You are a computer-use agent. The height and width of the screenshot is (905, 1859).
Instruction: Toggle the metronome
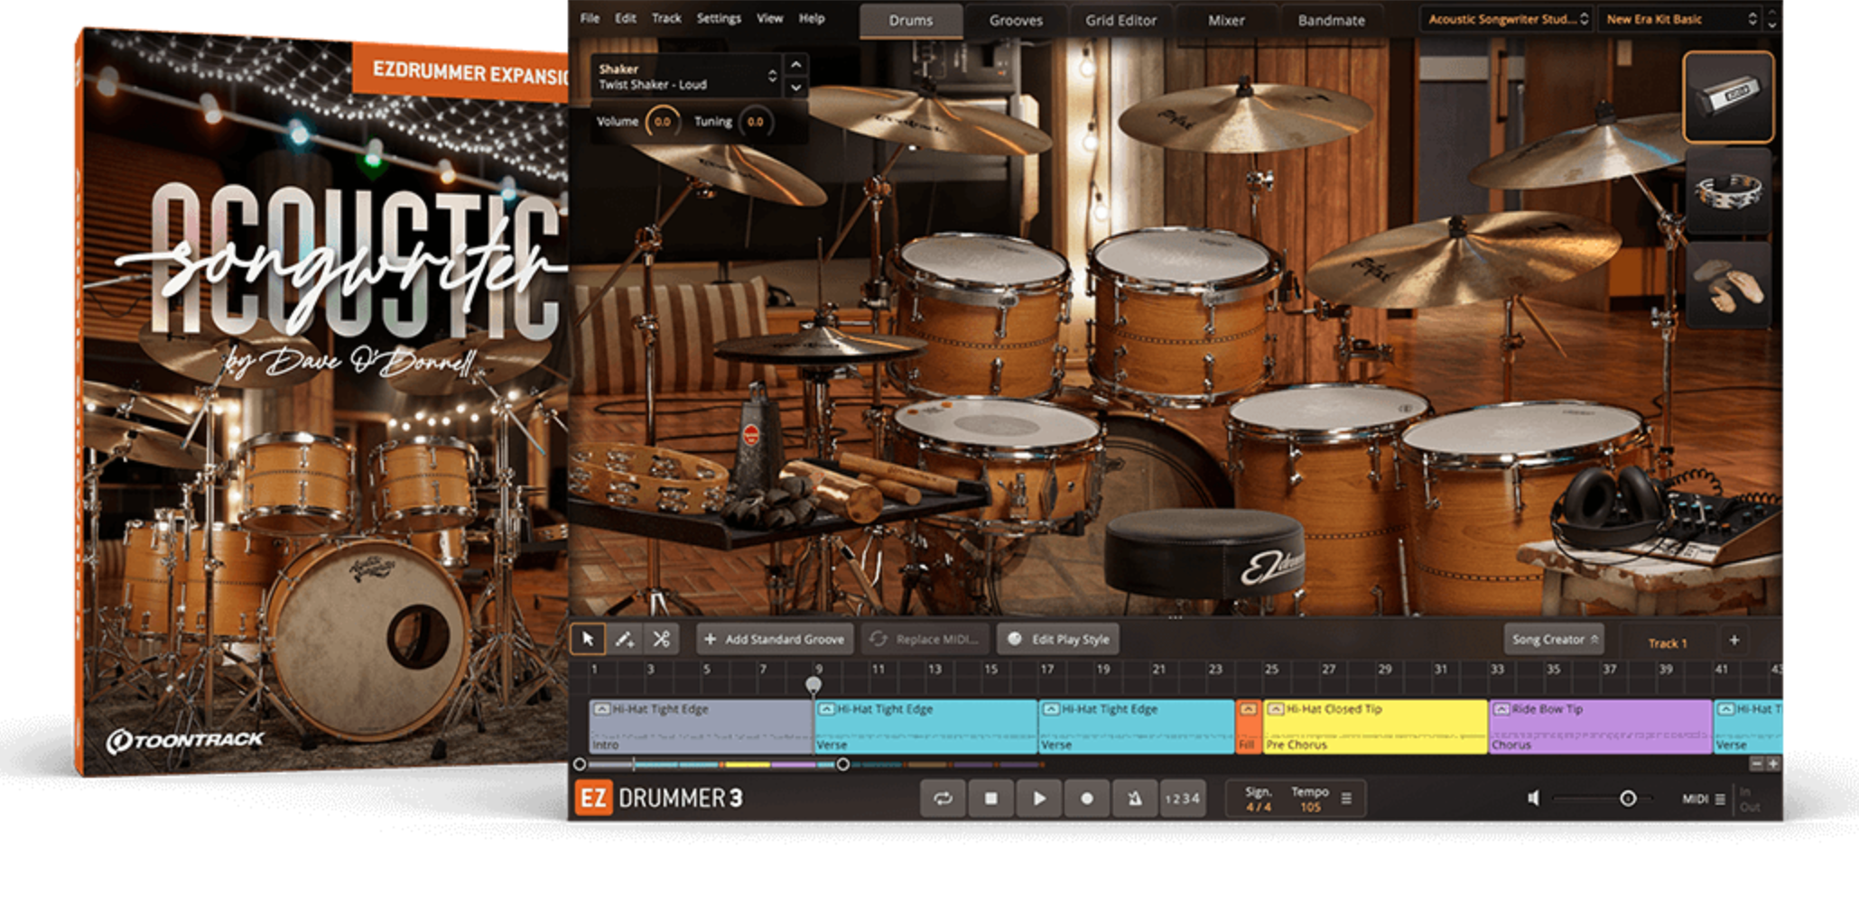coord(1135,799)
